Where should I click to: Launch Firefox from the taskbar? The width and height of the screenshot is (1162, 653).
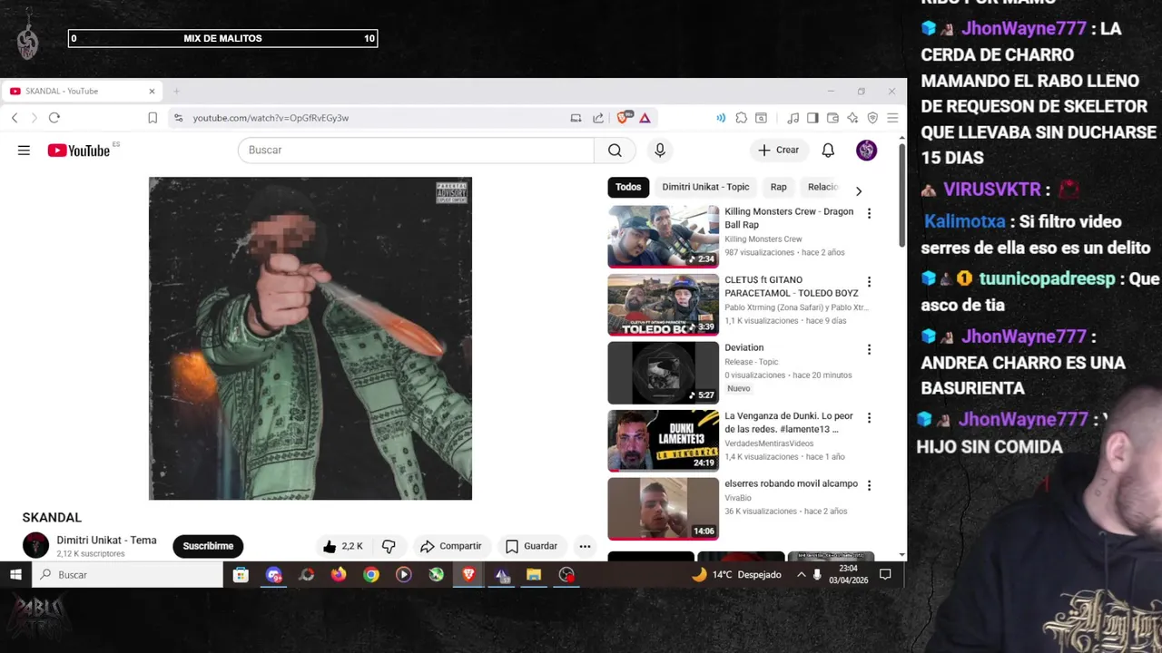[x=339, y=574]
